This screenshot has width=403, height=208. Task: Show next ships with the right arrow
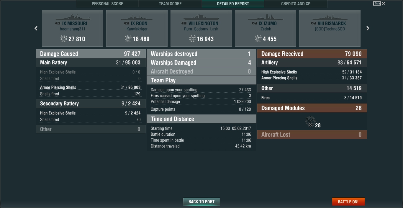[x=368, y=28]
